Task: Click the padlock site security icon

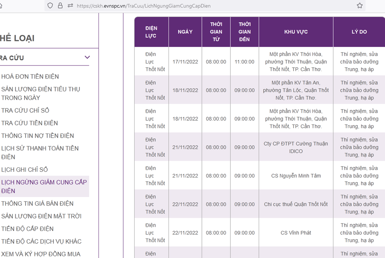Action: (x=60, y=6)
